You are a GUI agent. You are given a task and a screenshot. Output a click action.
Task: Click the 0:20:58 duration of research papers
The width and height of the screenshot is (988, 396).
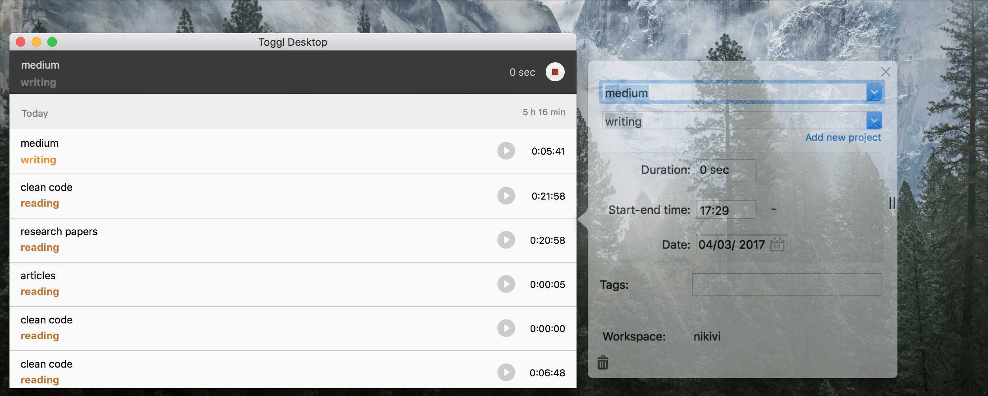click(547, 240)
